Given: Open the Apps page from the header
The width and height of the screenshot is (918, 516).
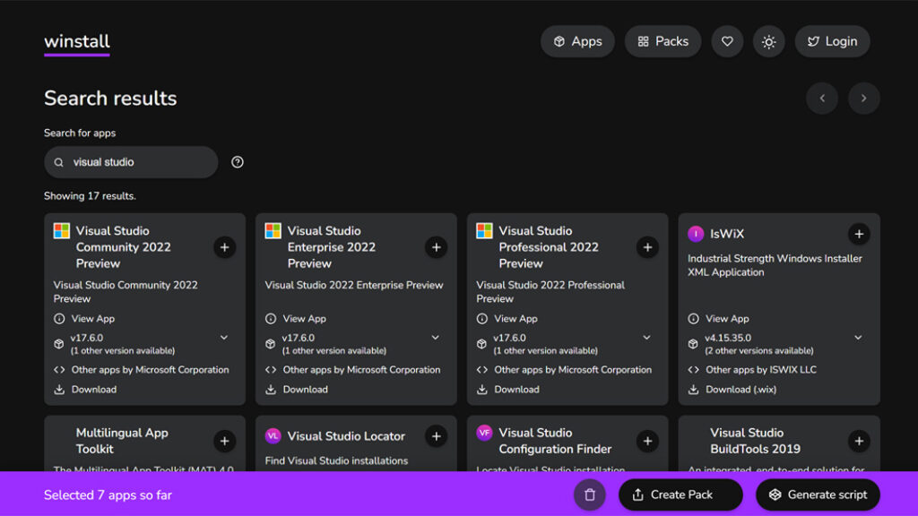Looking at the screenshot, I should [577, 41].
